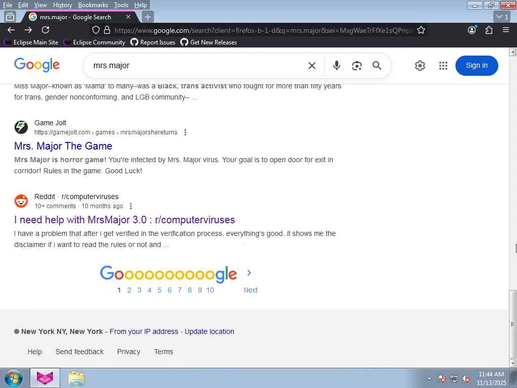Click the Google logo
This screenshot has width=517, height=388.
(37, 65)
